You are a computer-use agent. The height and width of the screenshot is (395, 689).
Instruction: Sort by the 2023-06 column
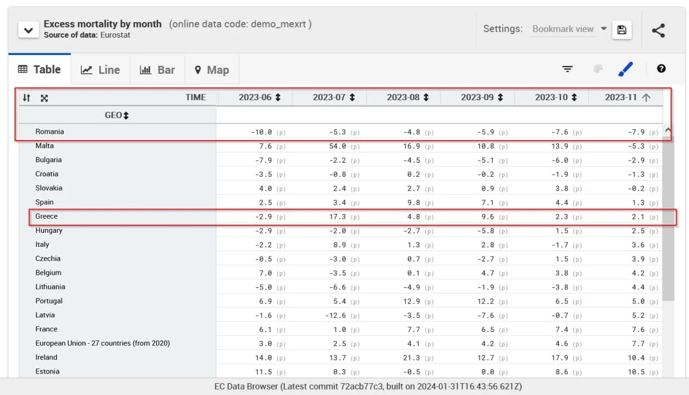(x=278, y=98)
